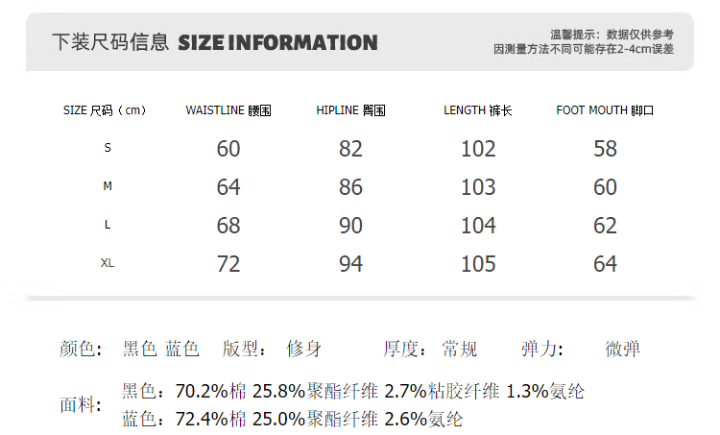Click the 修身 fit type value
720x435 pixels.
(x=305, y=350)
